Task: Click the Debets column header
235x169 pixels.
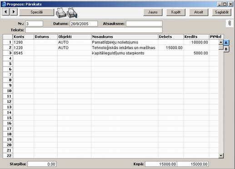Action: [x=171, y=37]
